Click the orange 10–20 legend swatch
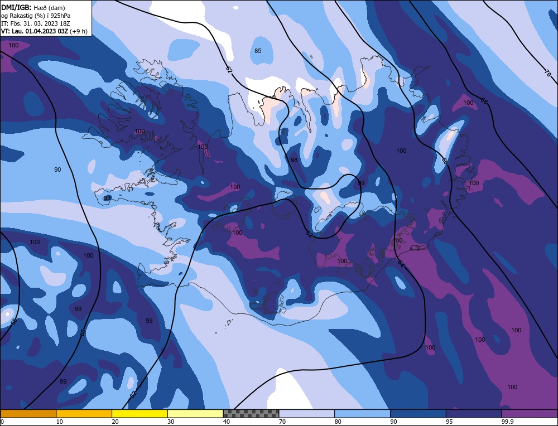558x426 pixels. click(x=84, y=413)
